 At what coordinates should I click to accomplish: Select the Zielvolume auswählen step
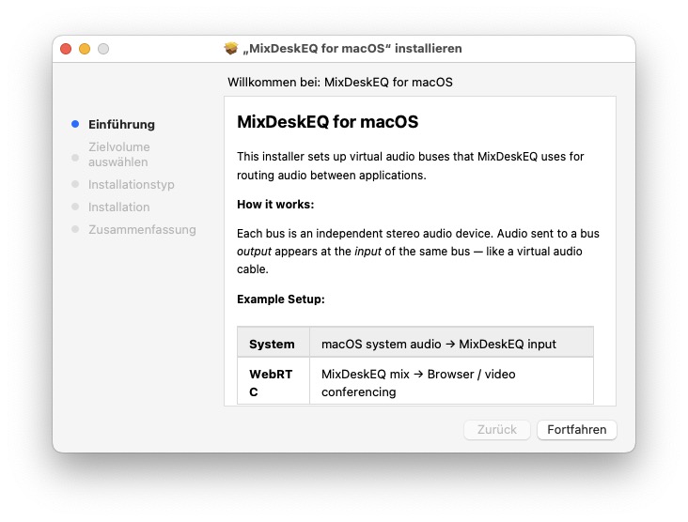point(119,154)
